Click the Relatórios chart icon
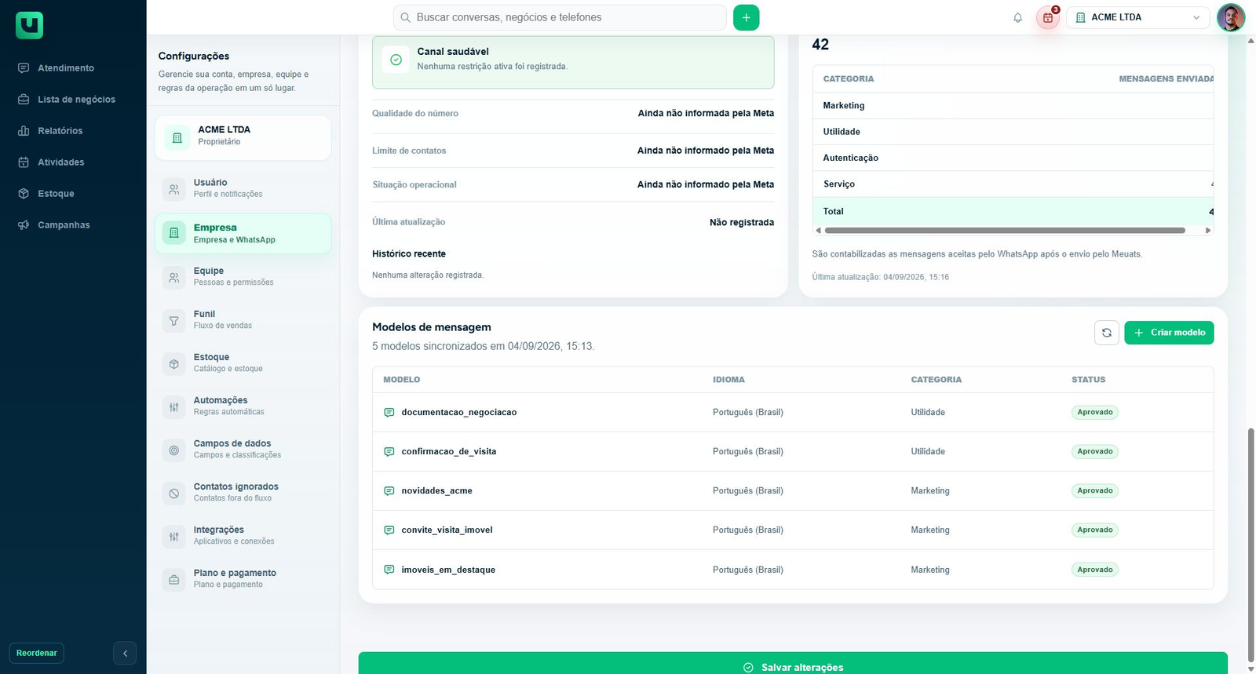This screenshot has height=674, width=1256. tap(24, 131)
